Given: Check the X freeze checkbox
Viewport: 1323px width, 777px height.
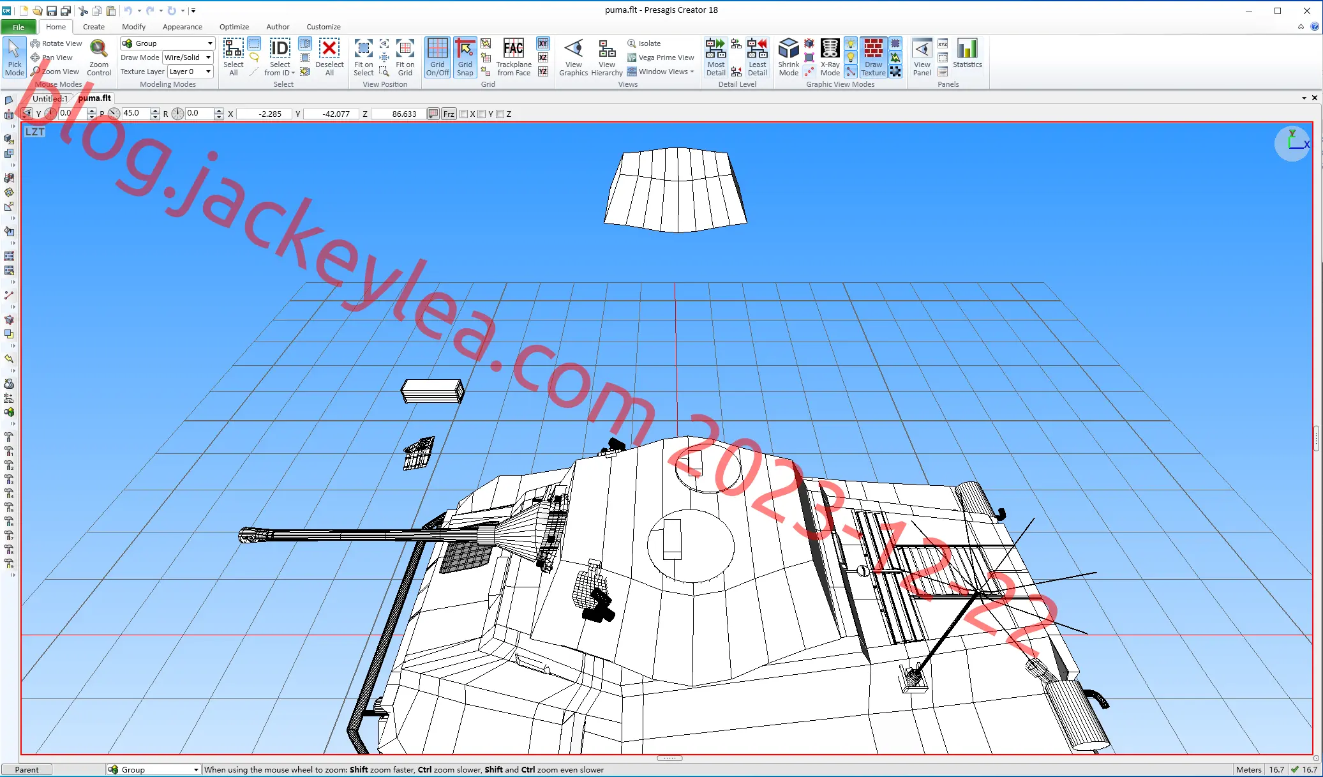Looking at the screenshot, I should point(464,114).
